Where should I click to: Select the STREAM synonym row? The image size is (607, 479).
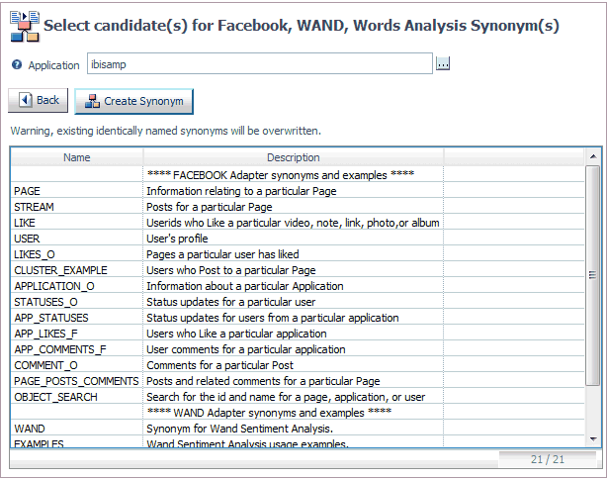tap(298, 207)
